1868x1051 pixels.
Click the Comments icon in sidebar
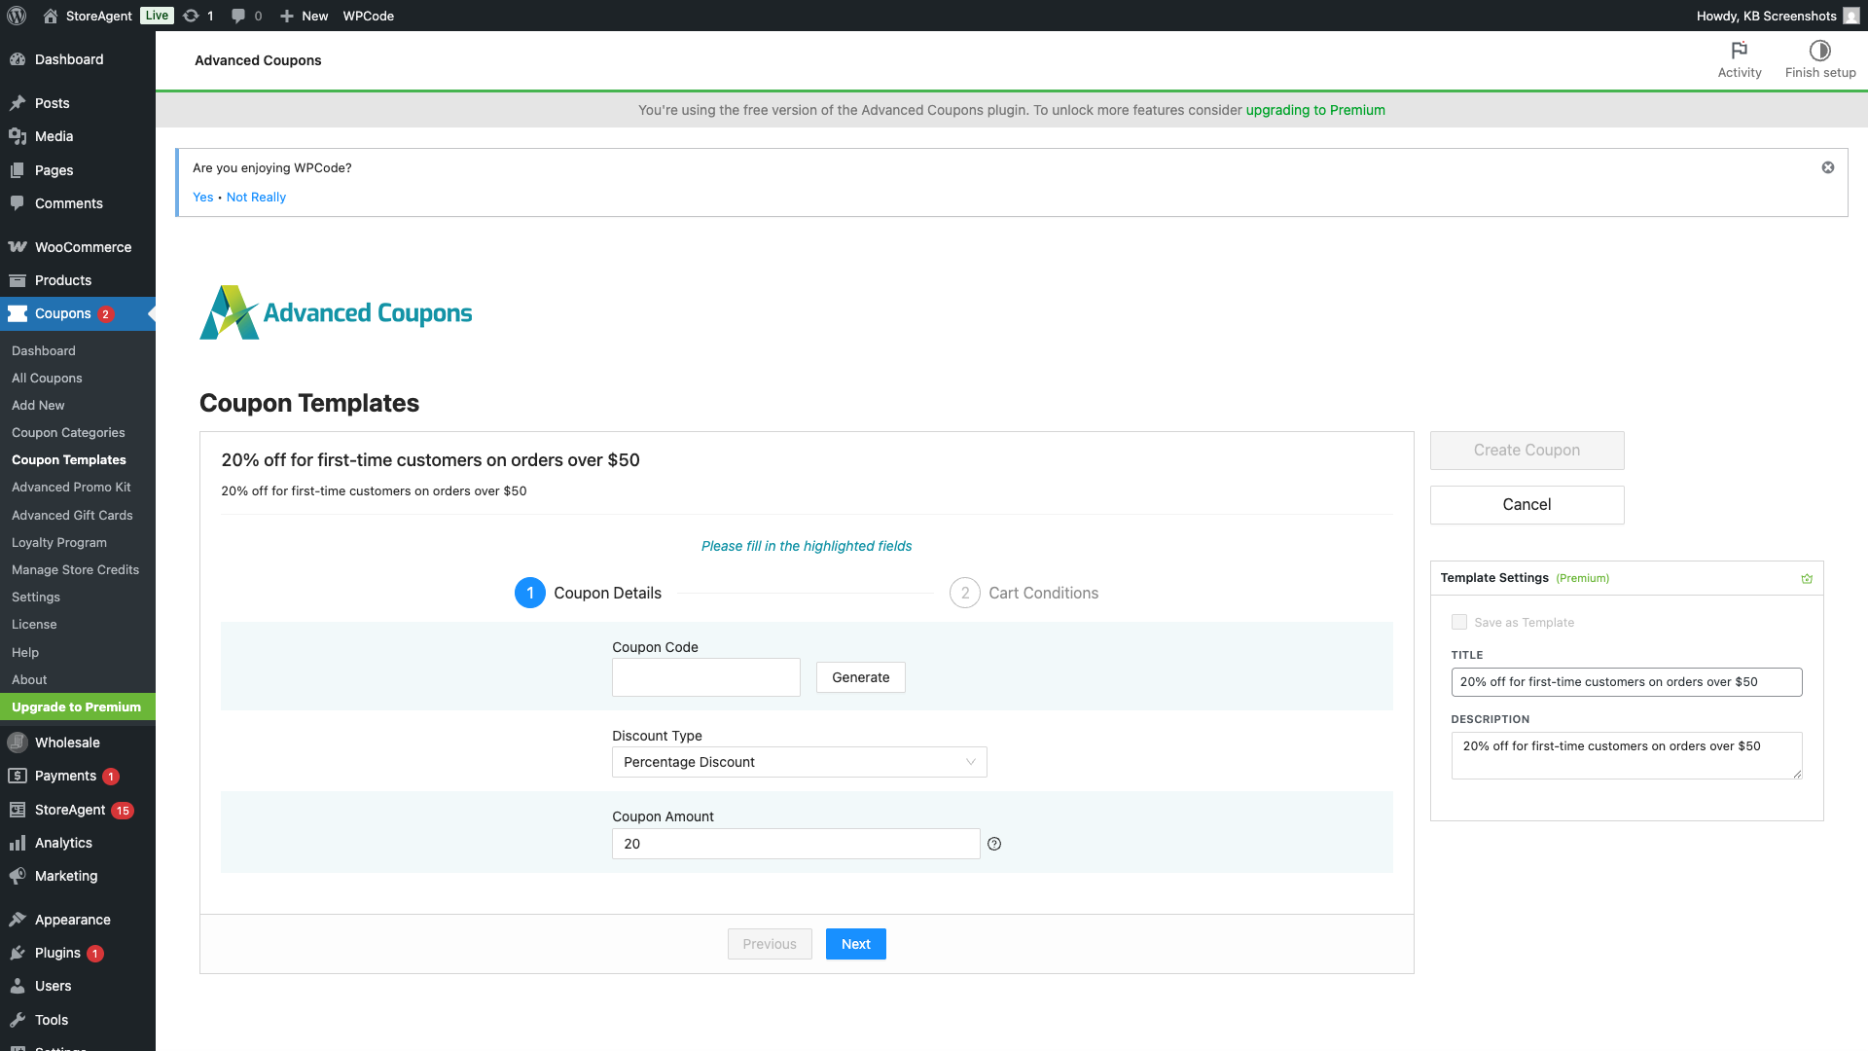[x=18, y=203]
